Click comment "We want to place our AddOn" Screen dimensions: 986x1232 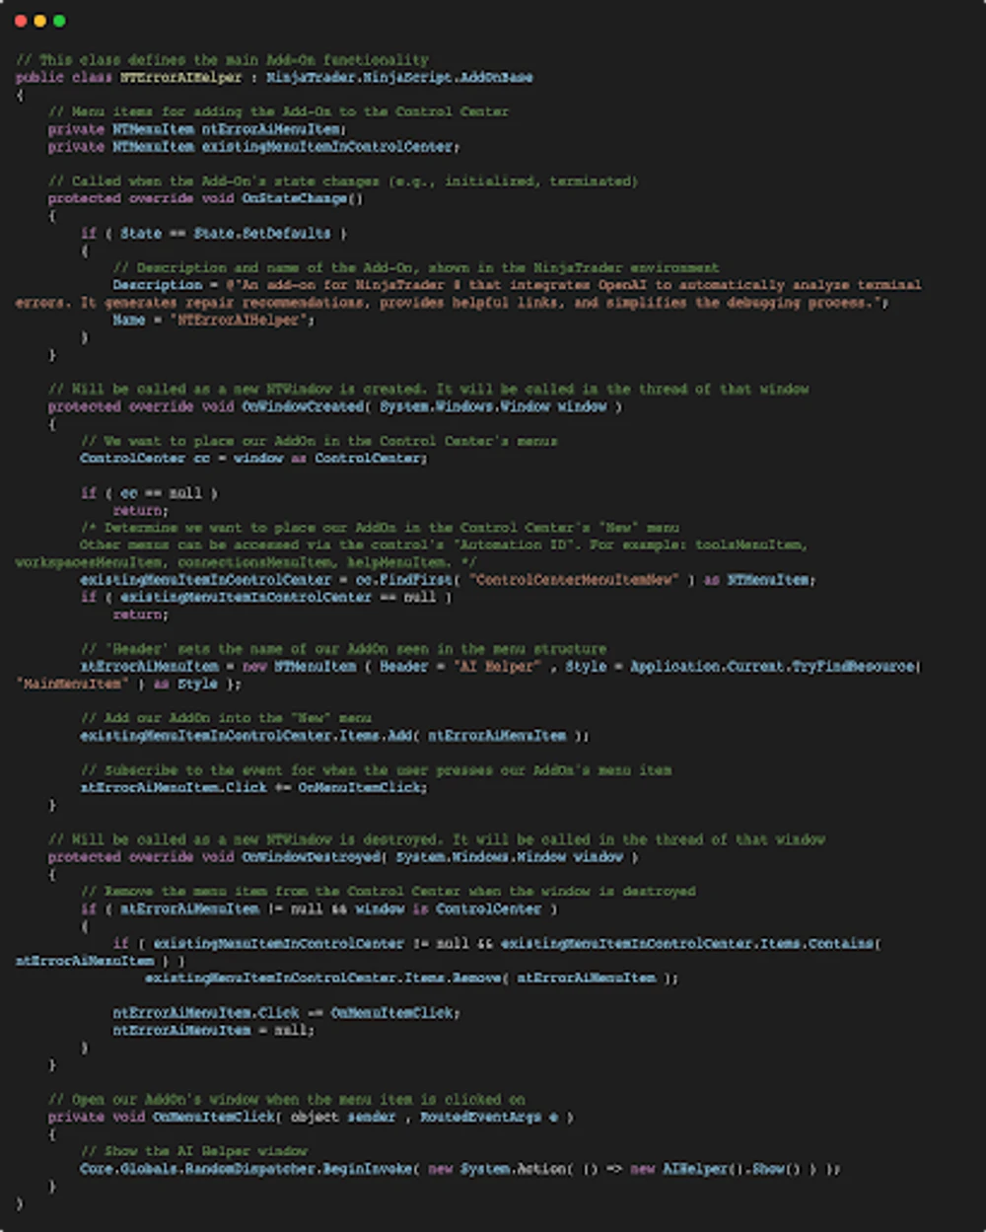(x=319, y=441)
